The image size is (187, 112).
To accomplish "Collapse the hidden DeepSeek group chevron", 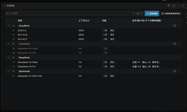I will pos(8,44).
